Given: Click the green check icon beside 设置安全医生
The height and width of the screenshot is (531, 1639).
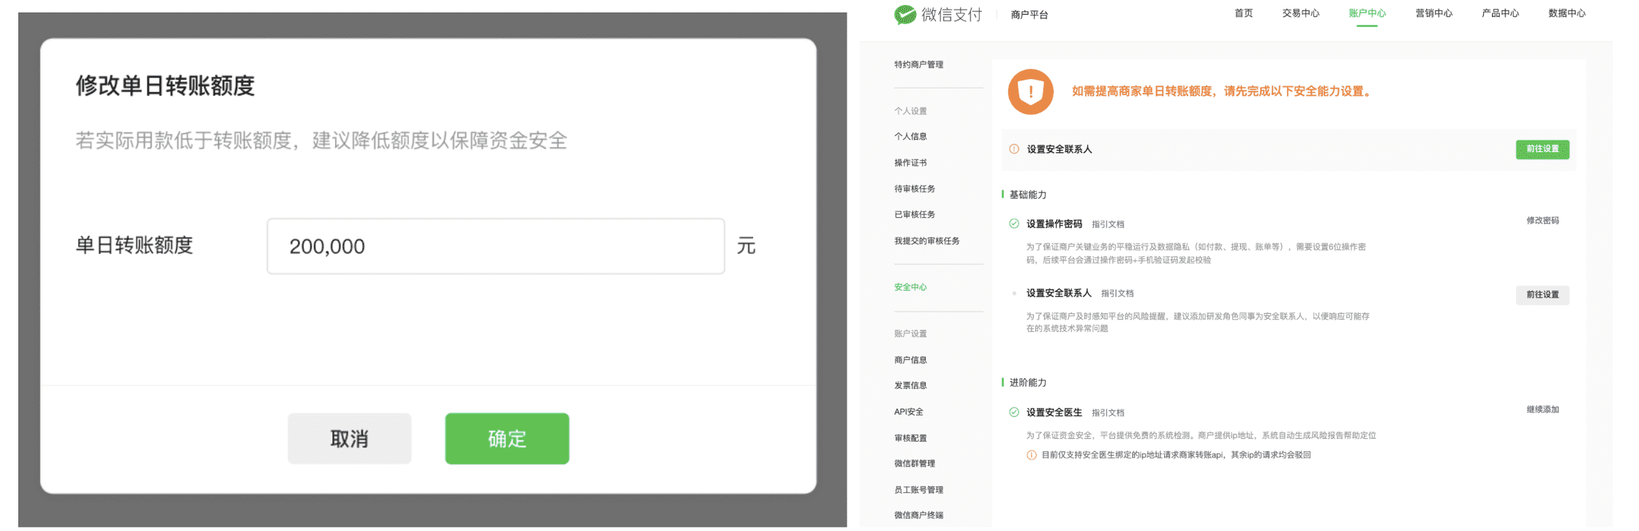Looking at the screenshot, I should (1014, 413).
